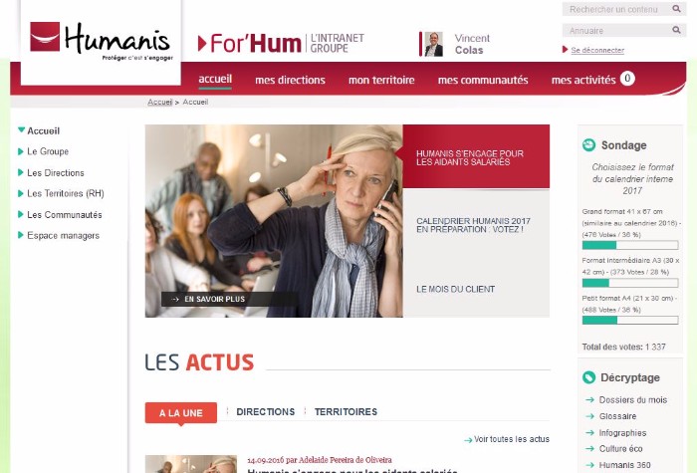The width and height of the screenshot is (697, 473).
Task: Switch to the TERRITOIRES news tab
Action: click(346, 412)
